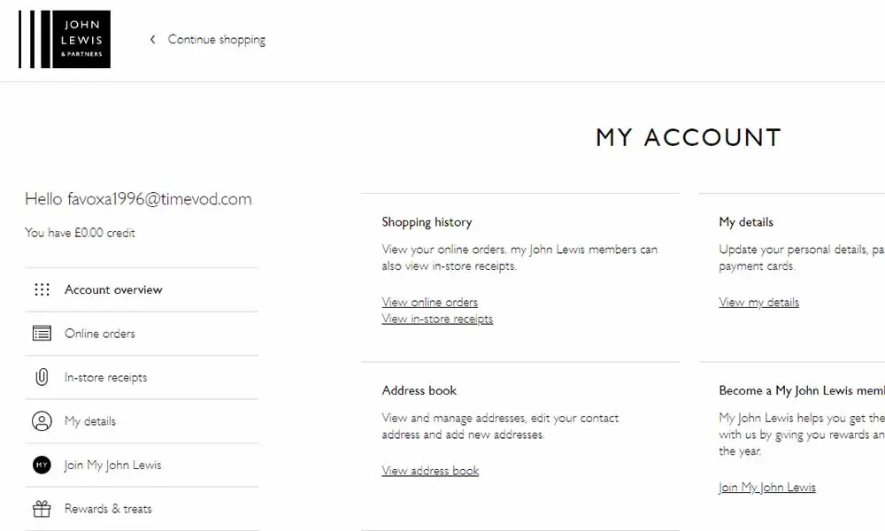Click Join My John Lewis link in membership card

[x=767, y=488]
